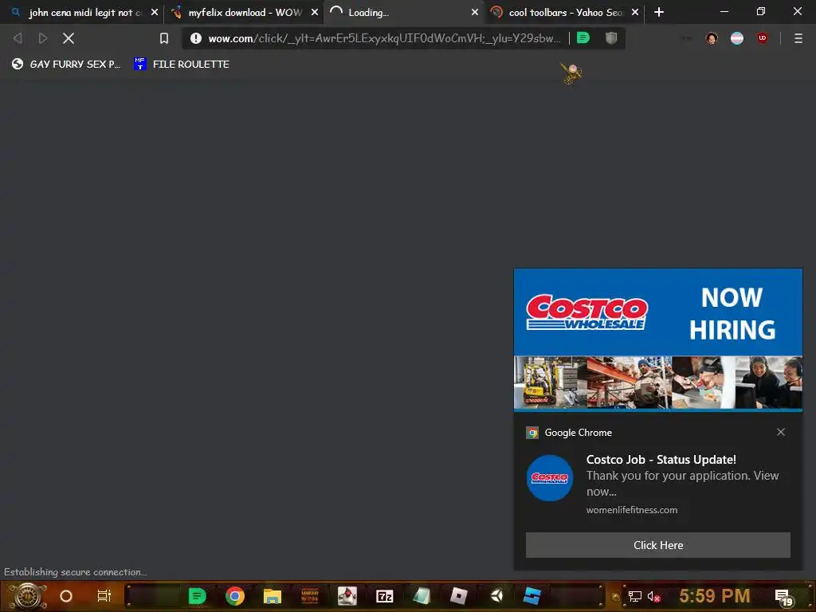Open the browser hamburger main menu
Screen dimensions: 816x612
(798, 38)
